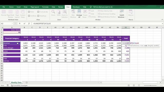This screenshot has width=164, height=92.
Task: Open the File tab
Action: click(x=4, y=7)
